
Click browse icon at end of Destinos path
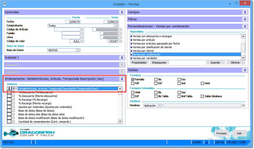(x=243, y=105)
